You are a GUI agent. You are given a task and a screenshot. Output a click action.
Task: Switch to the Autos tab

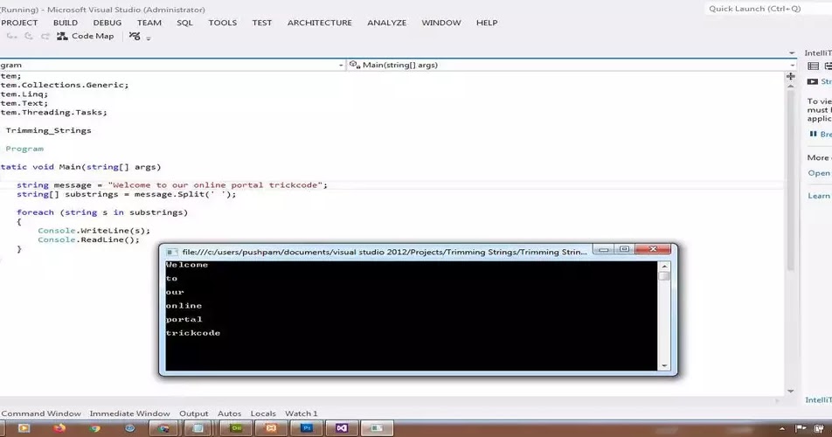coord(229,413)
